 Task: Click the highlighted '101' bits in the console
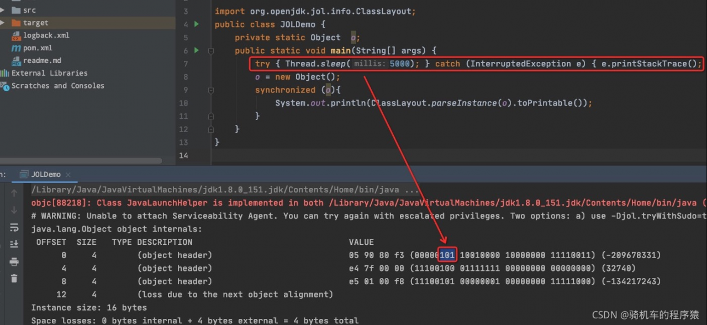447,255
